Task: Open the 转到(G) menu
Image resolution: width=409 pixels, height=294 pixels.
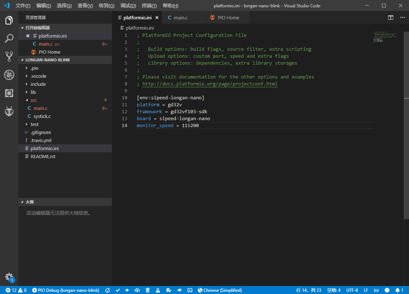Action: (x=107, y=6)
